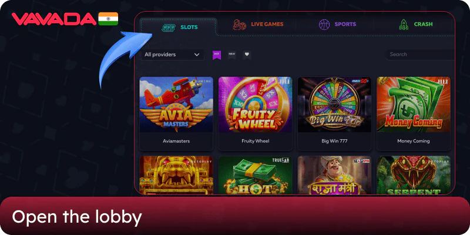Screen dimensions: 470x235
Task: Open the Fruity Wheel game thumbnail
Action: pos(256,105)
